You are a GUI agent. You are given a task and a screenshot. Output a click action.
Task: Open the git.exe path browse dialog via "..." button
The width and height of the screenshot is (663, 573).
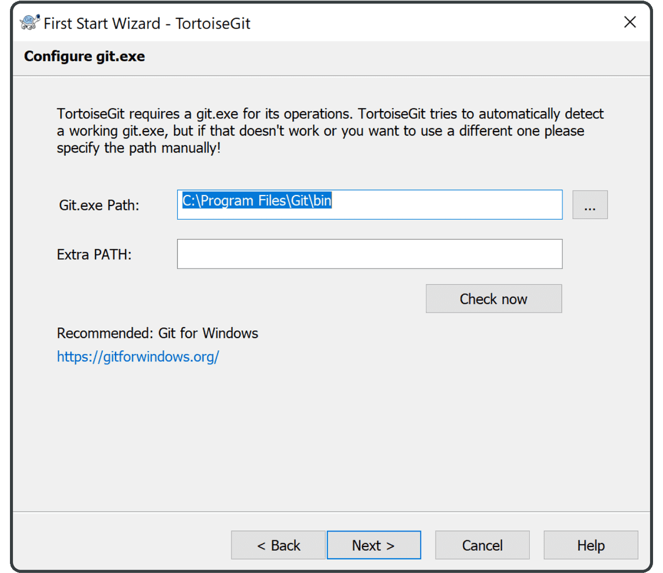(590, 204)
